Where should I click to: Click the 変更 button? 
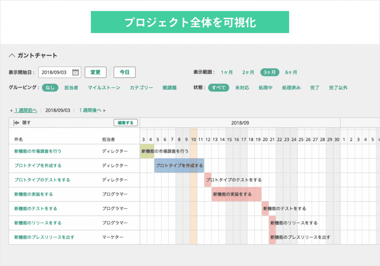[x=95, y=72]
